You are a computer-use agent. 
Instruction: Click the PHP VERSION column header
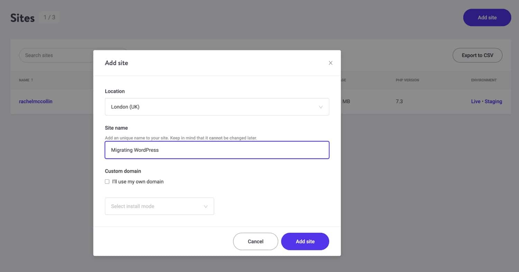408,80
